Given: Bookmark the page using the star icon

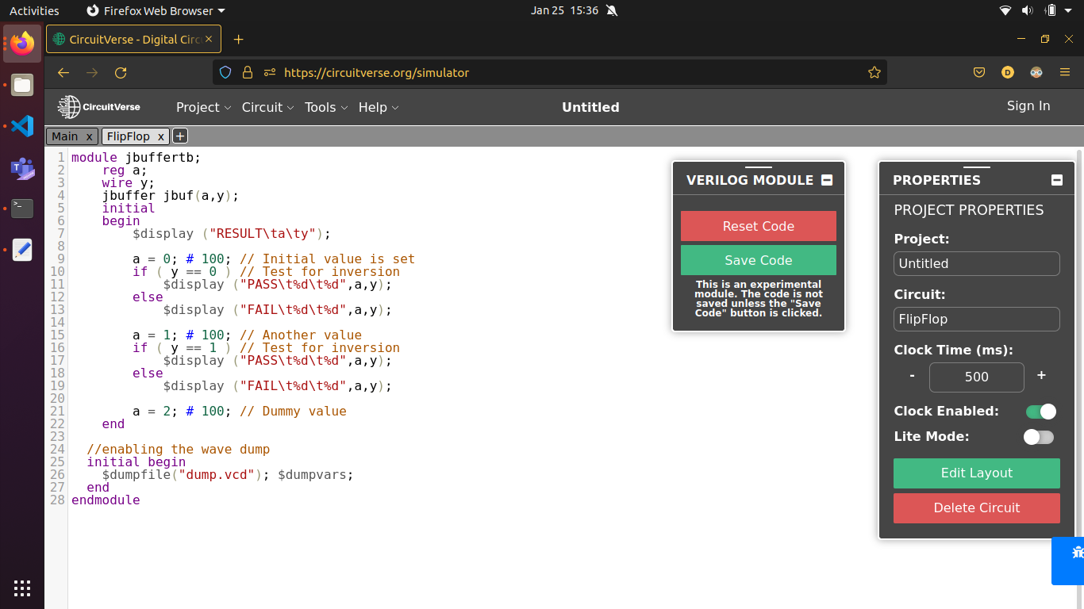Looking at the screenshot, I should click(x=875, y=71).
